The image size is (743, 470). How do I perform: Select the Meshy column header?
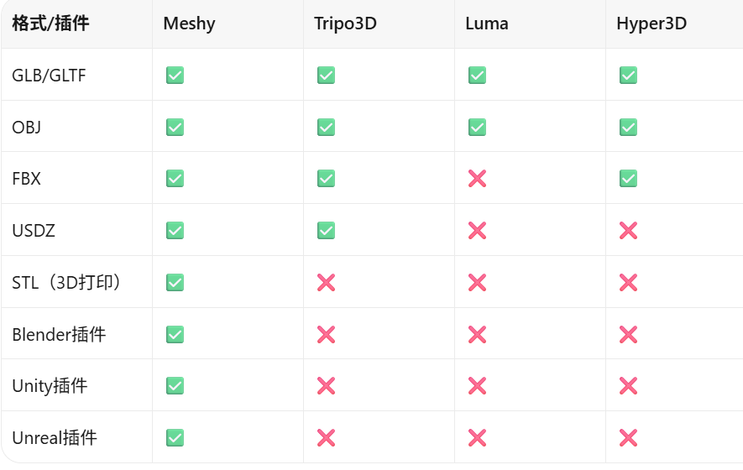click(189, 23)
